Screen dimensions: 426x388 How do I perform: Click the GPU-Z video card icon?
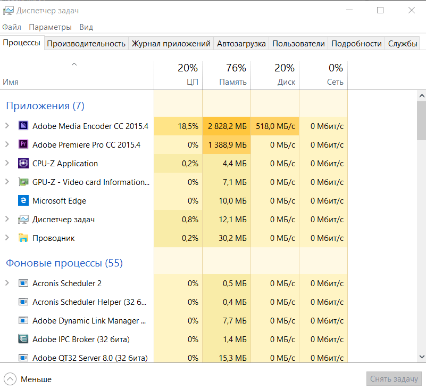(23, 182)
